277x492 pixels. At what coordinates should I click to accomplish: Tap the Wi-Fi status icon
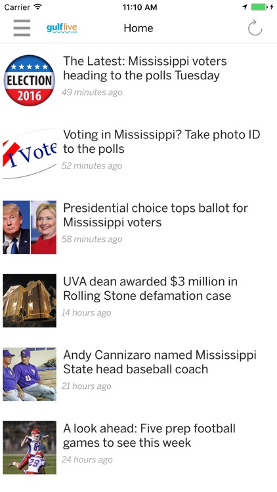[38, 7]
